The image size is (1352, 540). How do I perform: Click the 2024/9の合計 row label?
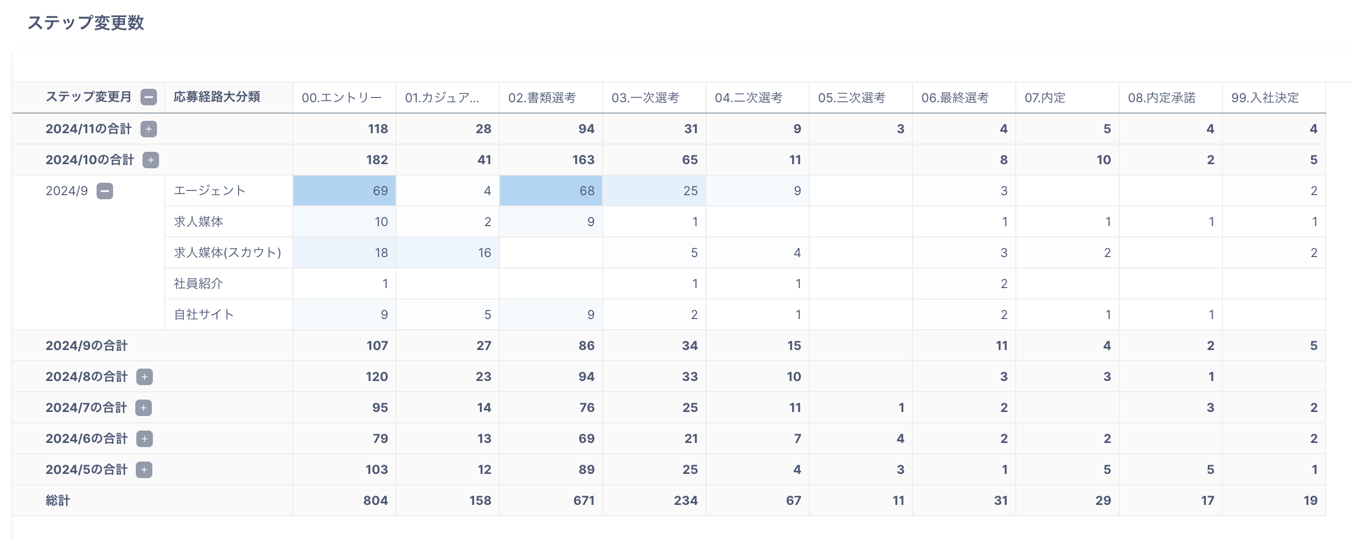click(x=87, y=346)
